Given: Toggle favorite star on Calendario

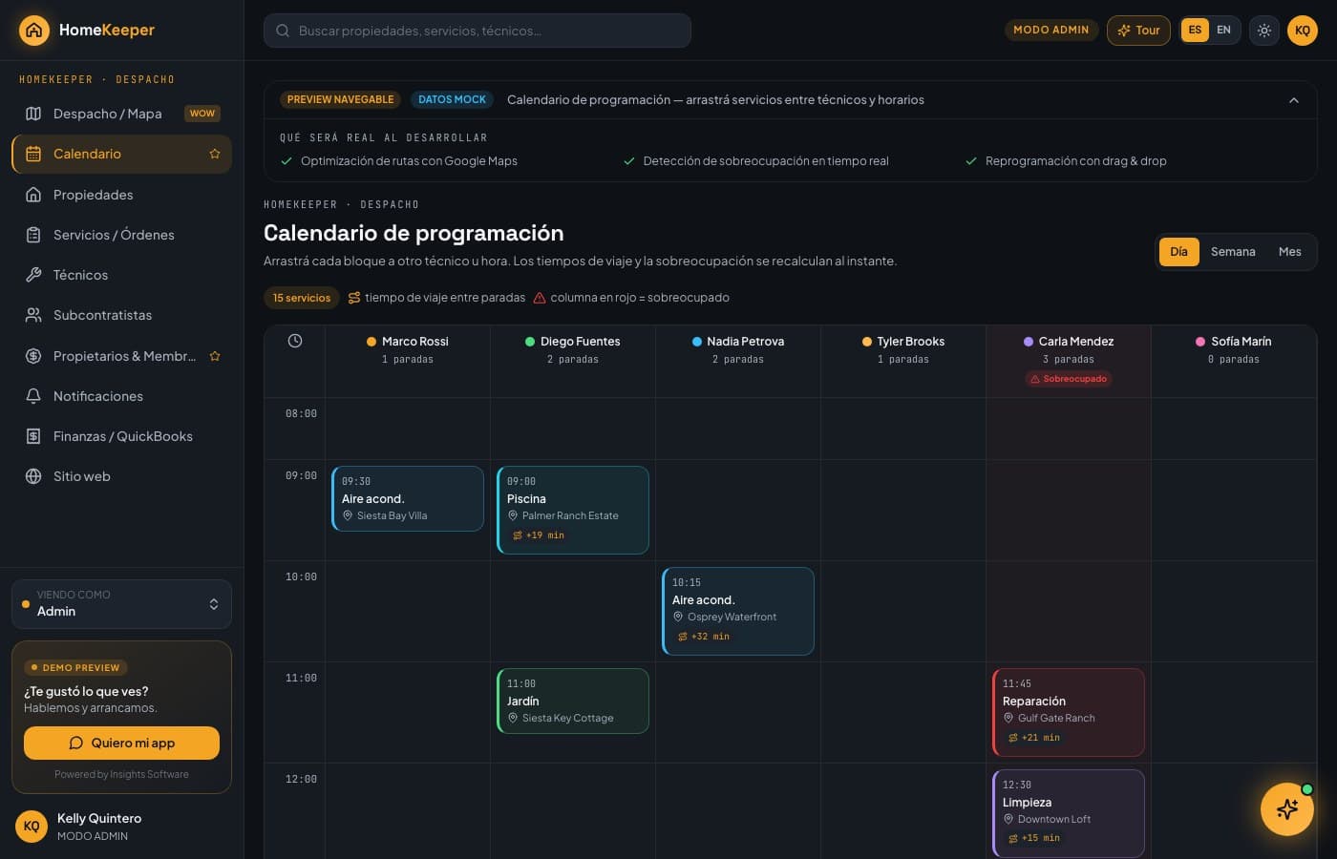Looking at the screenshot, I should tap(215, 154).
